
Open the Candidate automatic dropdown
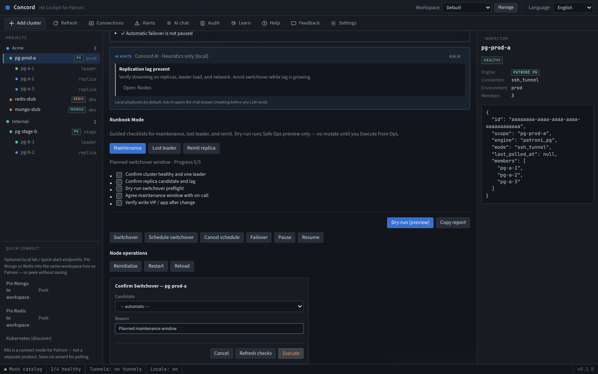[x=209, y=306]
